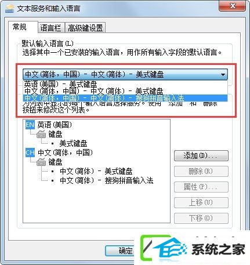Select the 常规 tab
The height and width of the screenshot is (265, 250).
pos(20,27)
